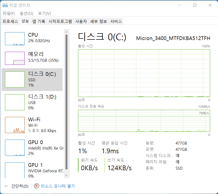This screenshot has width=218, height=194.
Task: Open the 옵션(O) menu
Action: click(26, 13)
